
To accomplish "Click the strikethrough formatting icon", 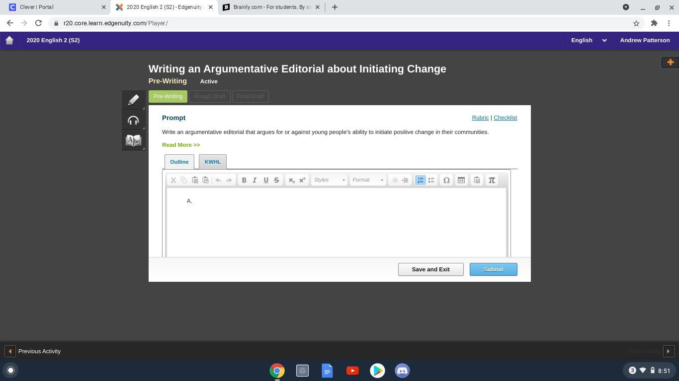I will click(276, 180).
